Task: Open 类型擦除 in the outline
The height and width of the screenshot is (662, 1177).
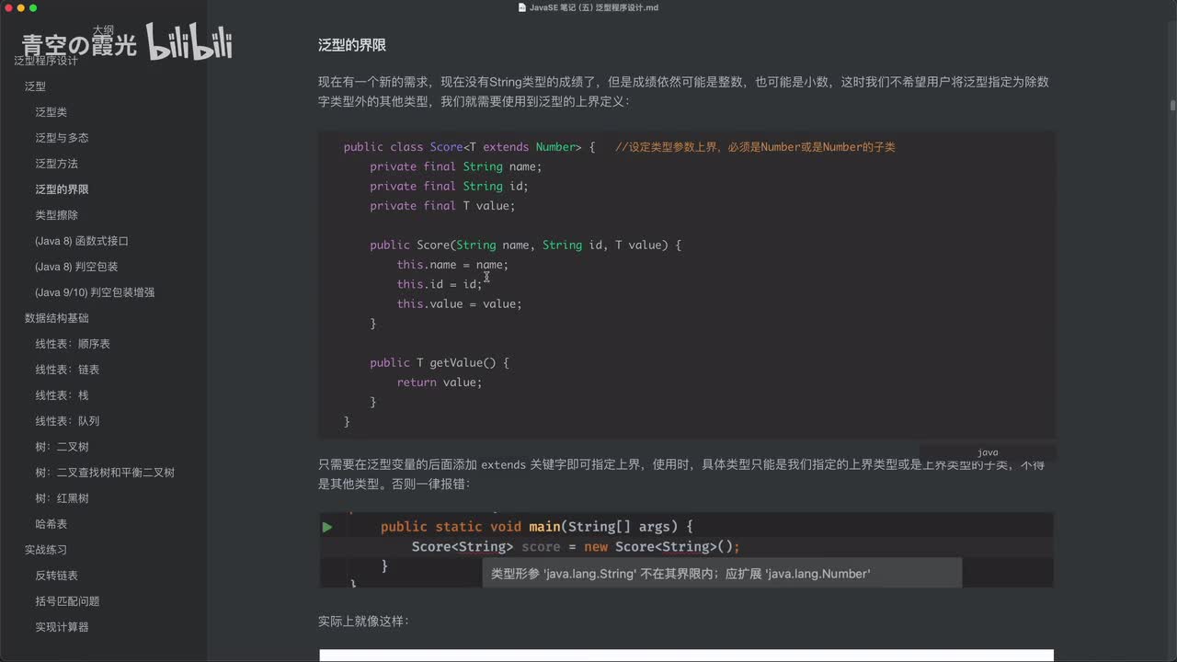Action: [x=57, y=215]
